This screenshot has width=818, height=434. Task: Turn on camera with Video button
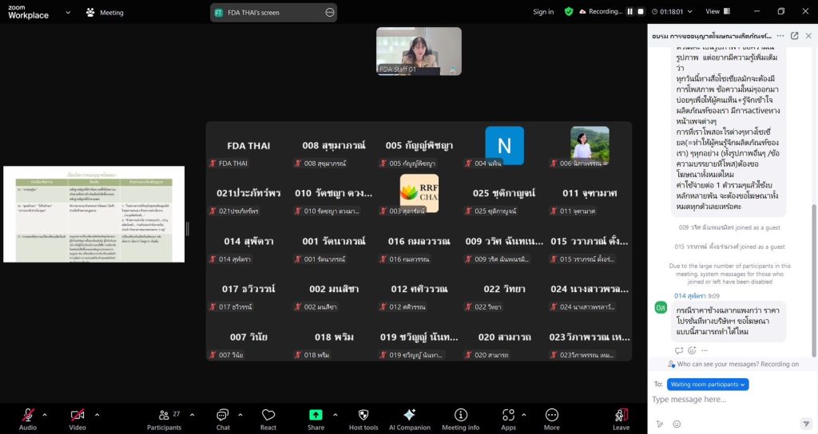[77, 416]
